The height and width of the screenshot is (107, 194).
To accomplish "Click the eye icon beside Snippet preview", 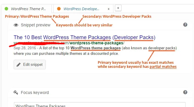I will (16, 25).
